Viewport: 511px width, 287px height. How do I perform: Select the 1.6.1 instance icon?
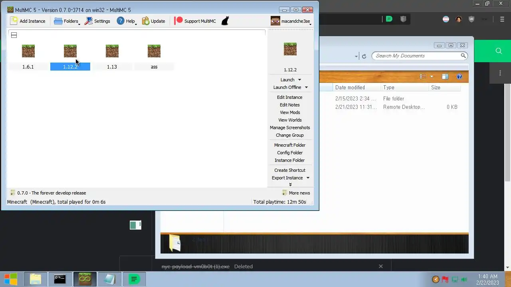point(28,51)
